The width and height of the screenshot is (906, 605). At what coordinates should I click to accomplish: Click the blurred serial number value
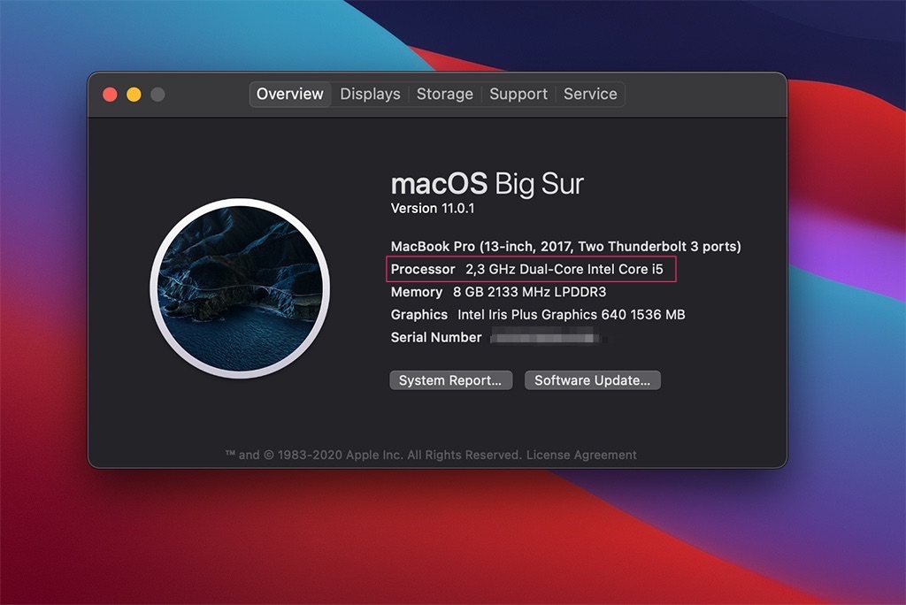pyautogui.click(x=546, y=338)
